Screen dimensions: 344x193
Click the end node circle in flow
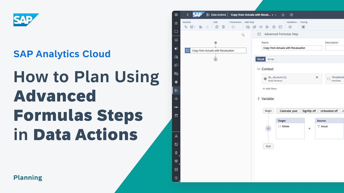pos(216,59)
